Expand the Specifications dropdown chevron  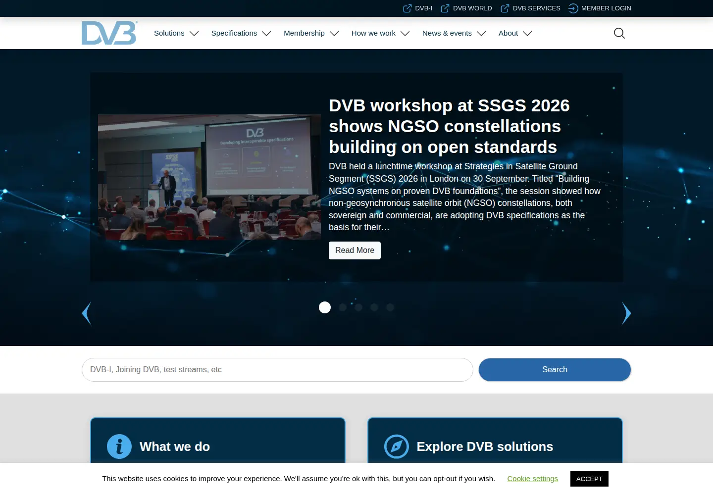266,34
